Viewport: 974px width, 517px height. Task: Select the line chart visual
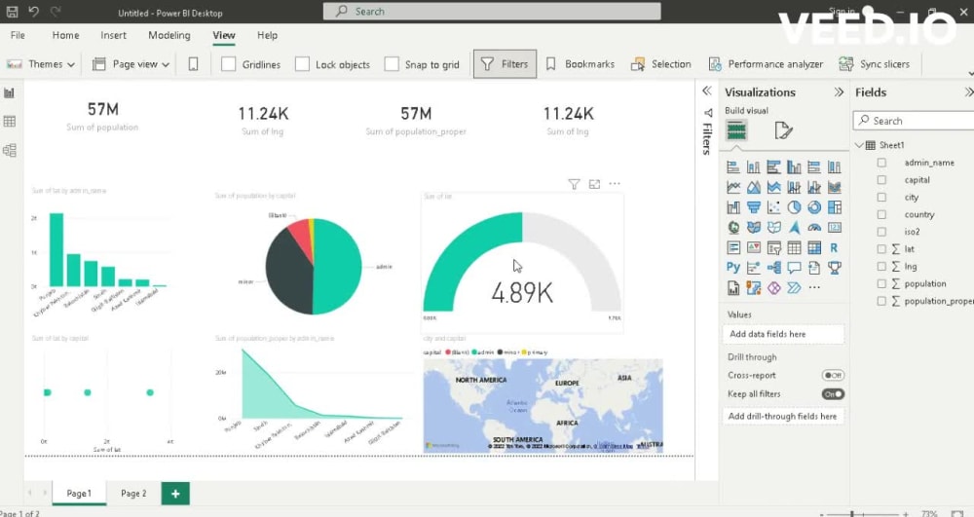tap(733, 187)
